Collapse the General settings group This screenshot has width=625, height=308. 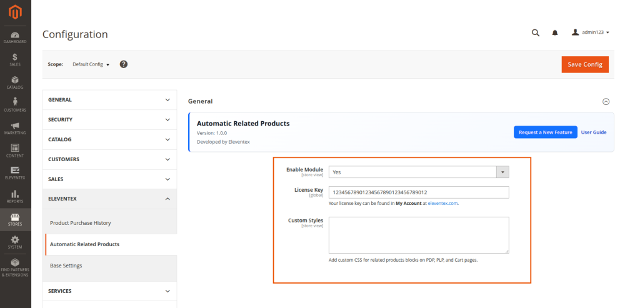coord(605,101)
